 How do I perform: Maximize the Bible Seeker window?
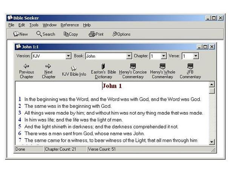pos(214,18)
